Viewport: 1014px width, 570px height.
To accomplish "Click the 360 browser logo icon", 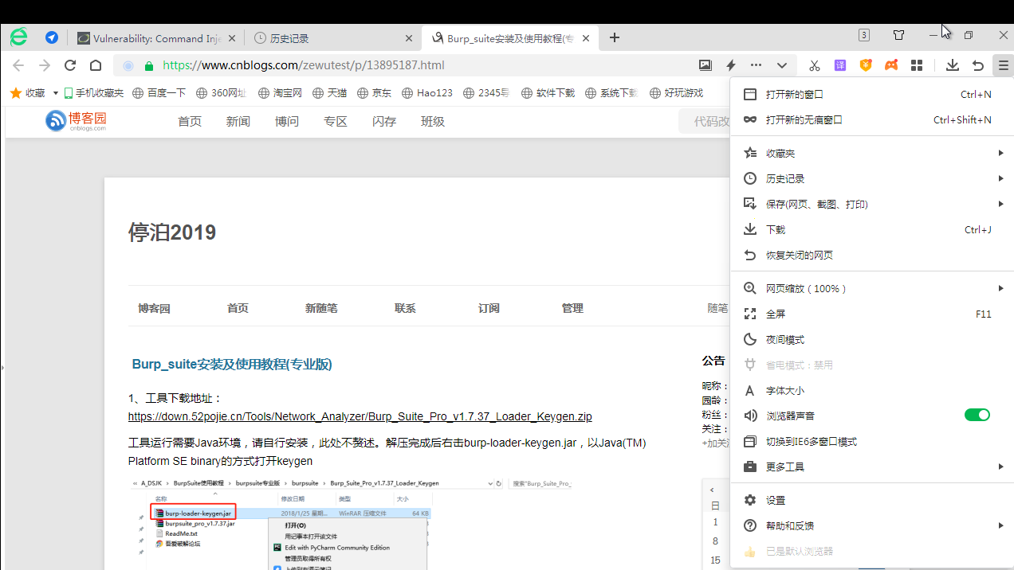I will pos(18,37).
